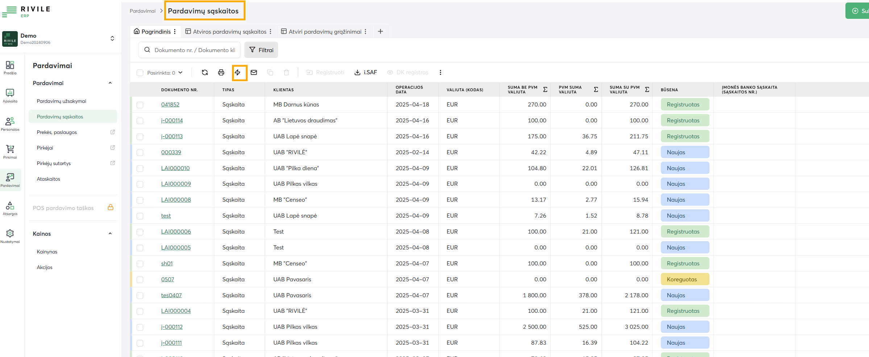Tick the checkbox for invoice 041852
The height and width of the screenshot is (357, 869).
click(140, 105)
